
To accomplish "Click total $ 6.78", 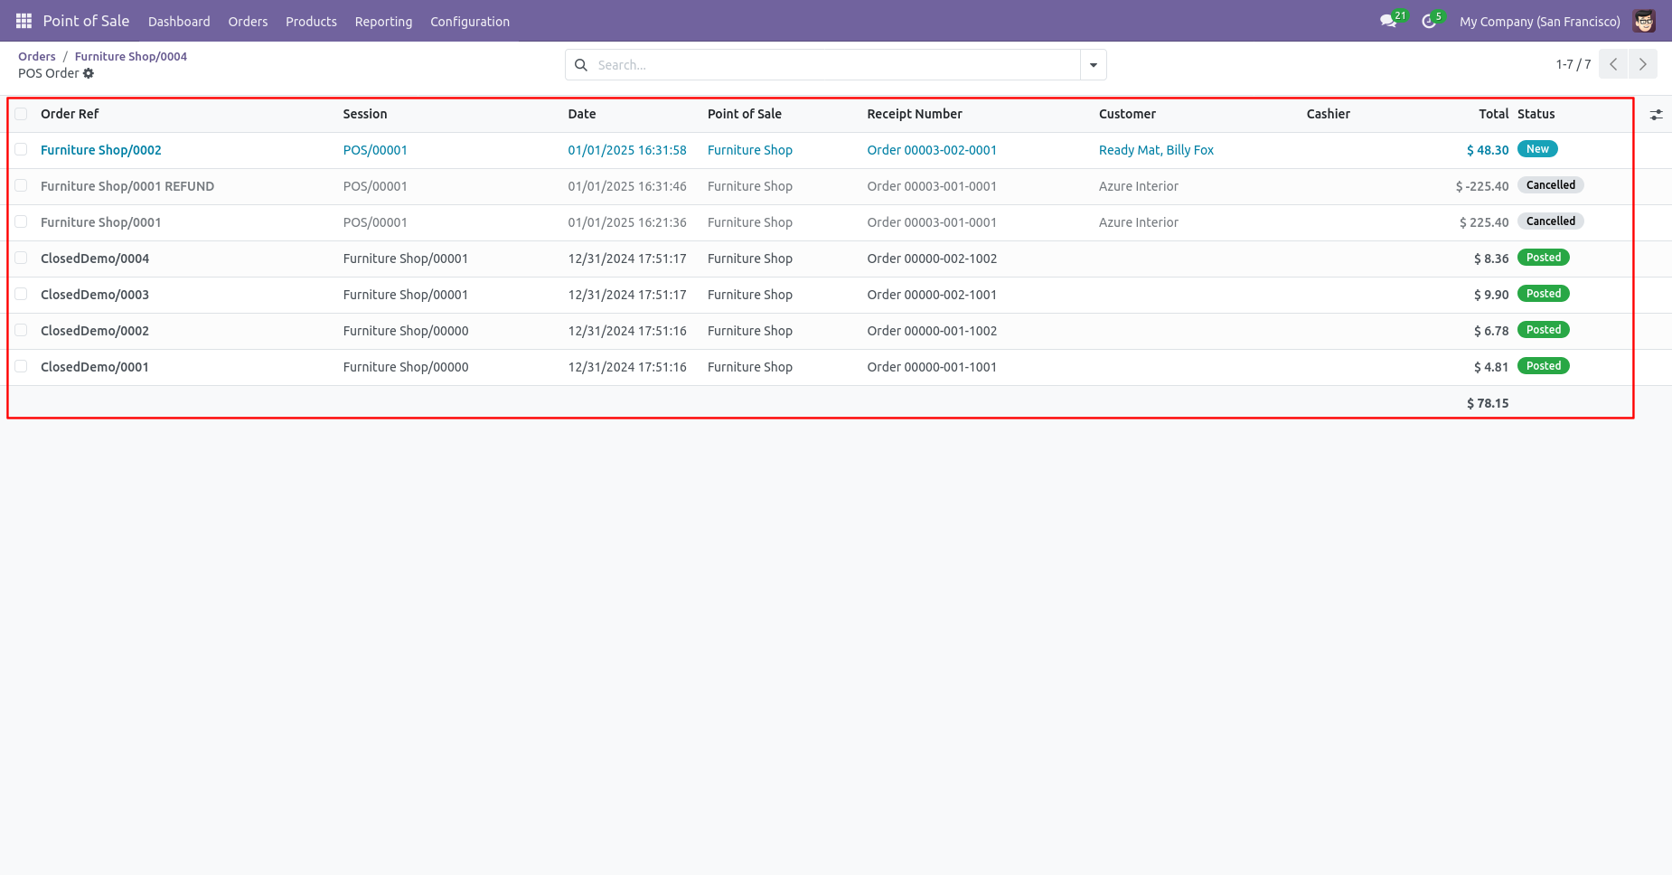I will tap(1491, 331).
